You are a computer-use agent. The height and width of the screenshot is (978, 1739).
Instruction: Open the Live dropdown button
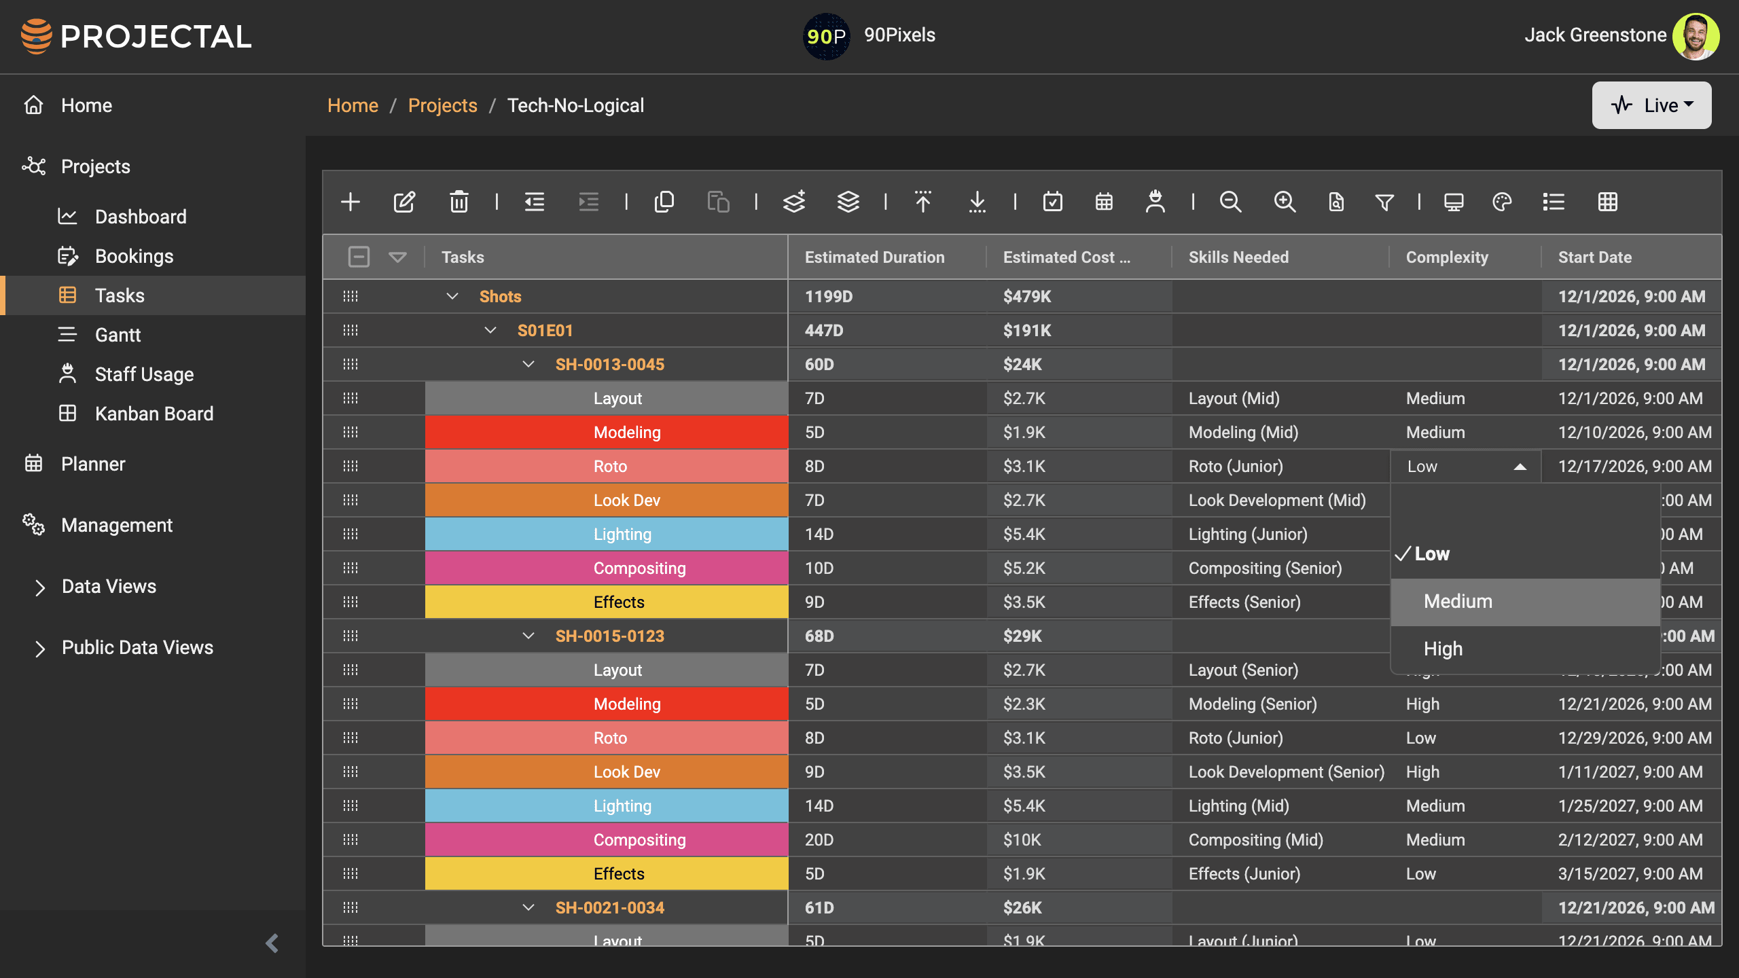click(1651, 105)
